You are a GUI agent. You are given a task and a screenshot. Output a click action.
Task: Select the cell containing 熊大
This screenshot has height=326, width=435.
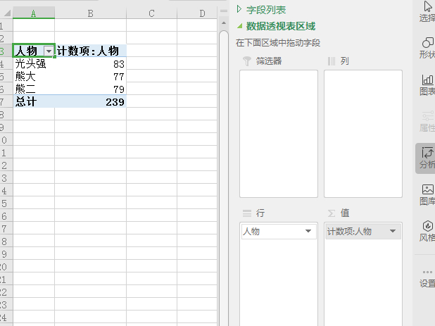[x=34, y=76]
